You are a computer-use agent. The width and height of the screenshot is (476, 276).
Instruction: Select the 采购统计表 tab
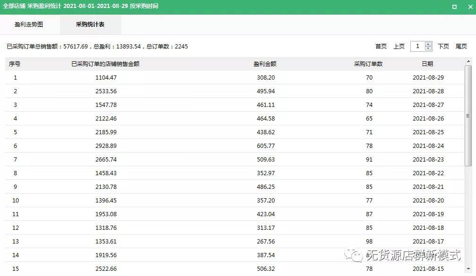[x=90, y=24]
